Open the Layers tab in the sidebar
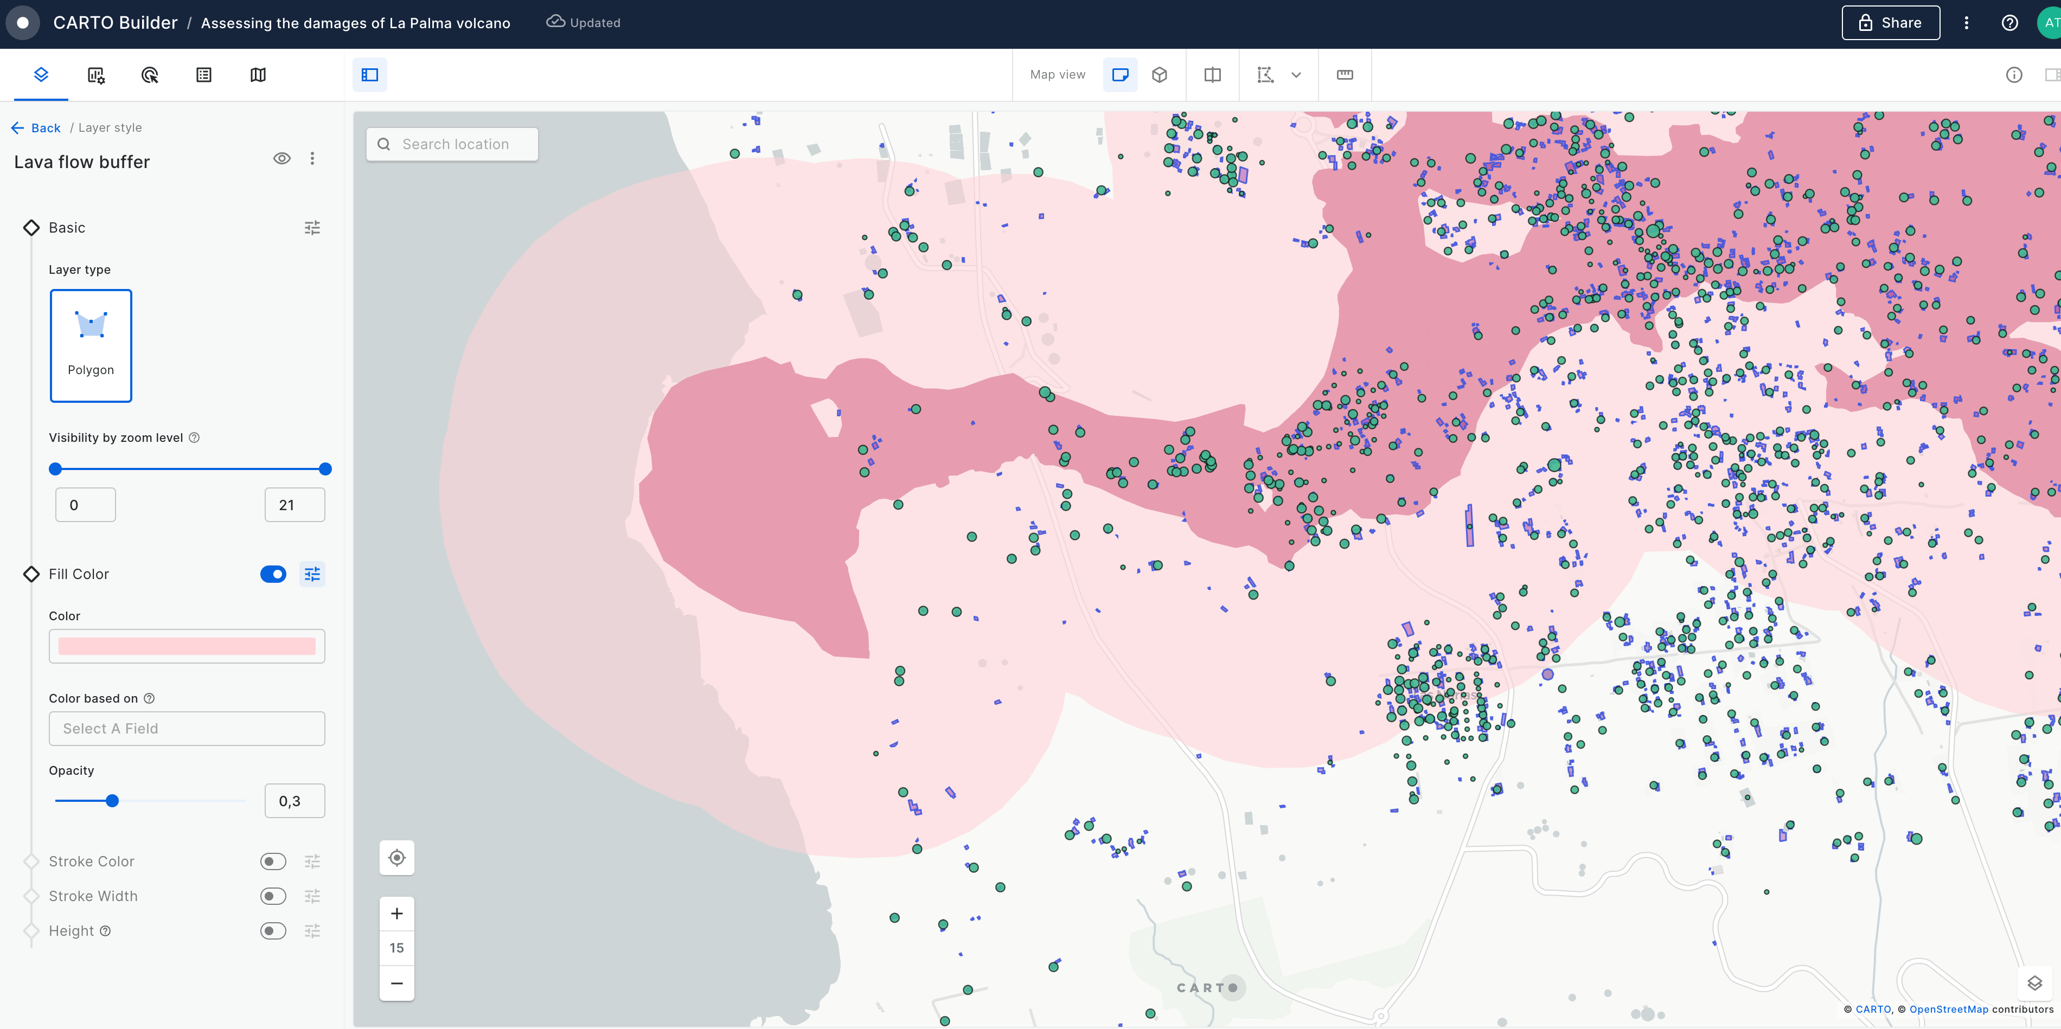Viewport: 2061px width, 1029px height. pyautogui.click(x=41, y=74)
